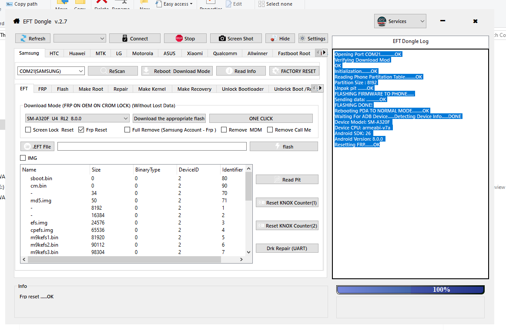
Task: Select the EFT sub-tab
Action: coord(24,89)
